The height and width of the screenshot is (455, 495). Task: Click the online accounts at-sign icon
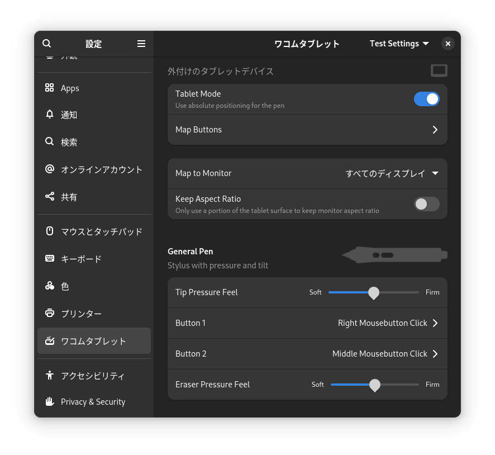pyautogui.click(x=50, y=169)
